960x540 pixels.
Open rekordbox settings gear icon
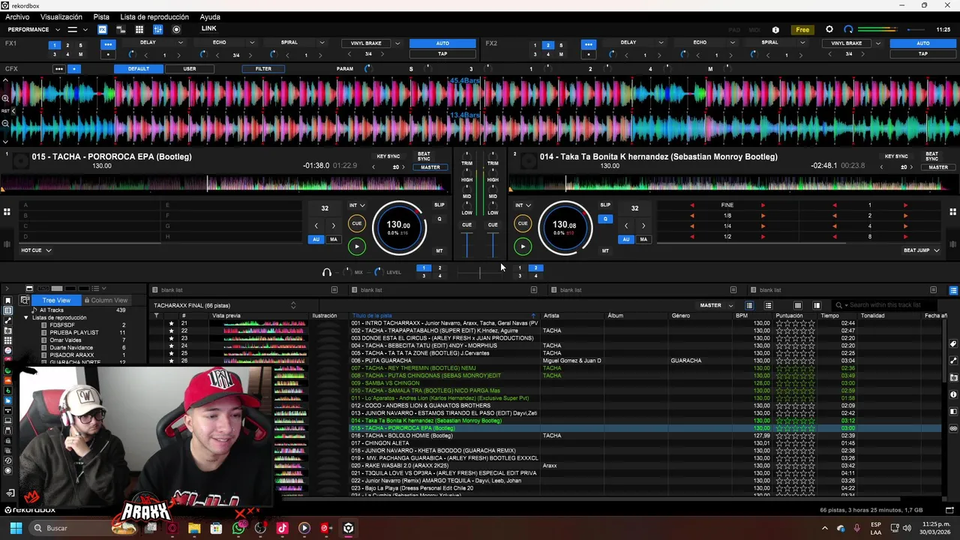tap(829, 29)
